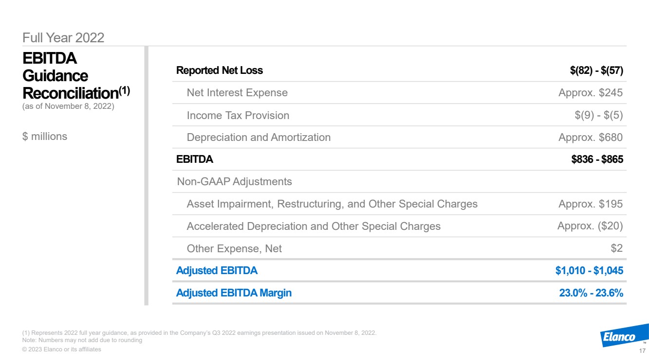Click Accelerated Depreciation and Other Special Charges
Screen dimensions: 649x364
314,226
